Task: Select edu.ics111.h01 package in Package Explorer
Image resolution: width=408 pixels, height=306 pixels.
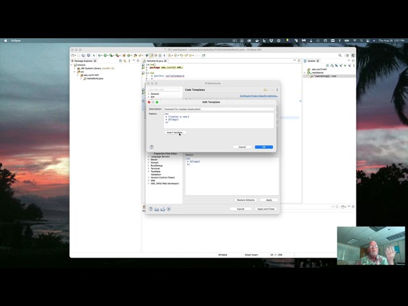Action: tap(91, 75)
